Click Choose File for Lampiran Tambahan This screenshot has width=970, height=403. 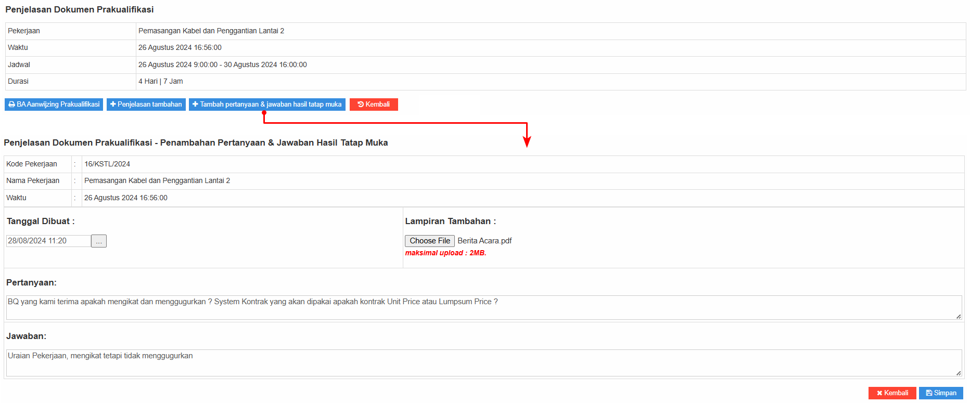tap(430, 241)
